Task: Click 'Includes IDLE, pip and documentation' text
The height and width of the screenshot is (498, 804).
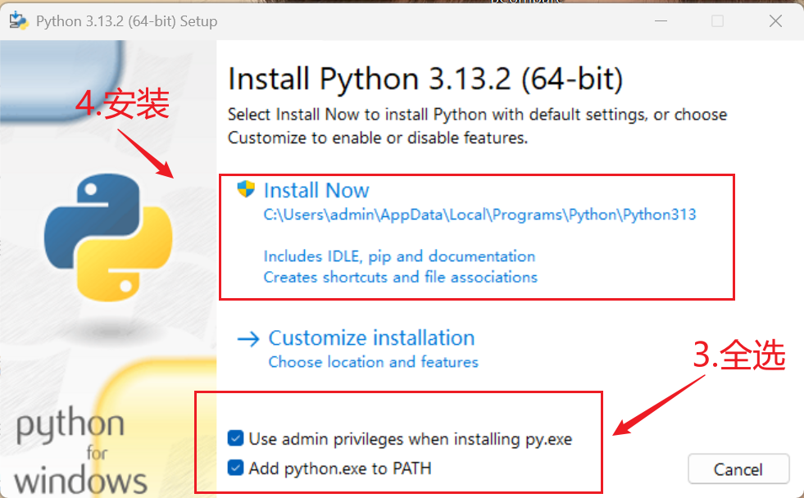Action: coord(399,256)
